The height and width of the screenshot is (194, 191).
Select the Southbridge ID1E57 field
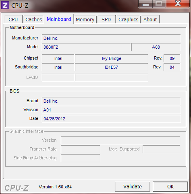point(112,67)
